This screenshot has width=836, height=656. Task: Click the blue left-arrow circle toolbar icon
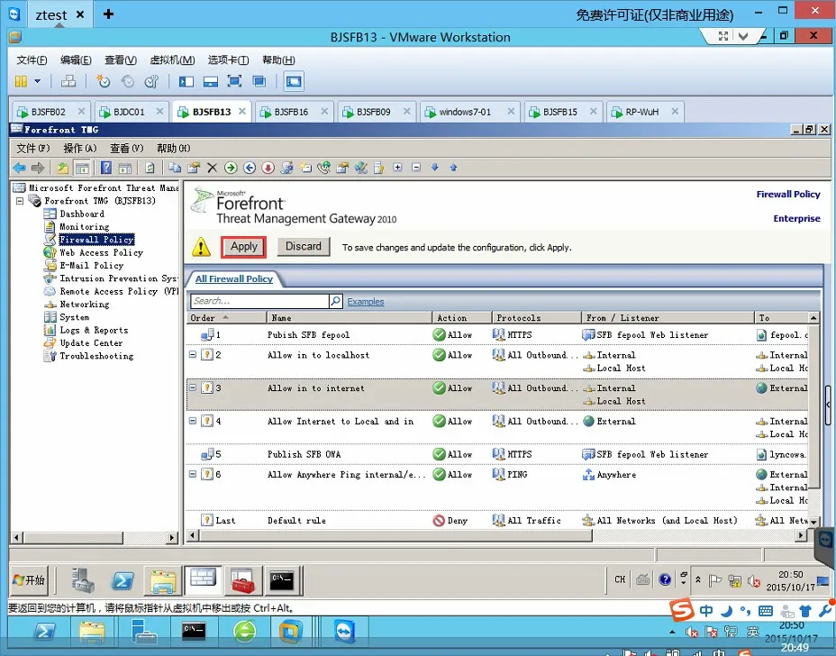tap(249, 168)
